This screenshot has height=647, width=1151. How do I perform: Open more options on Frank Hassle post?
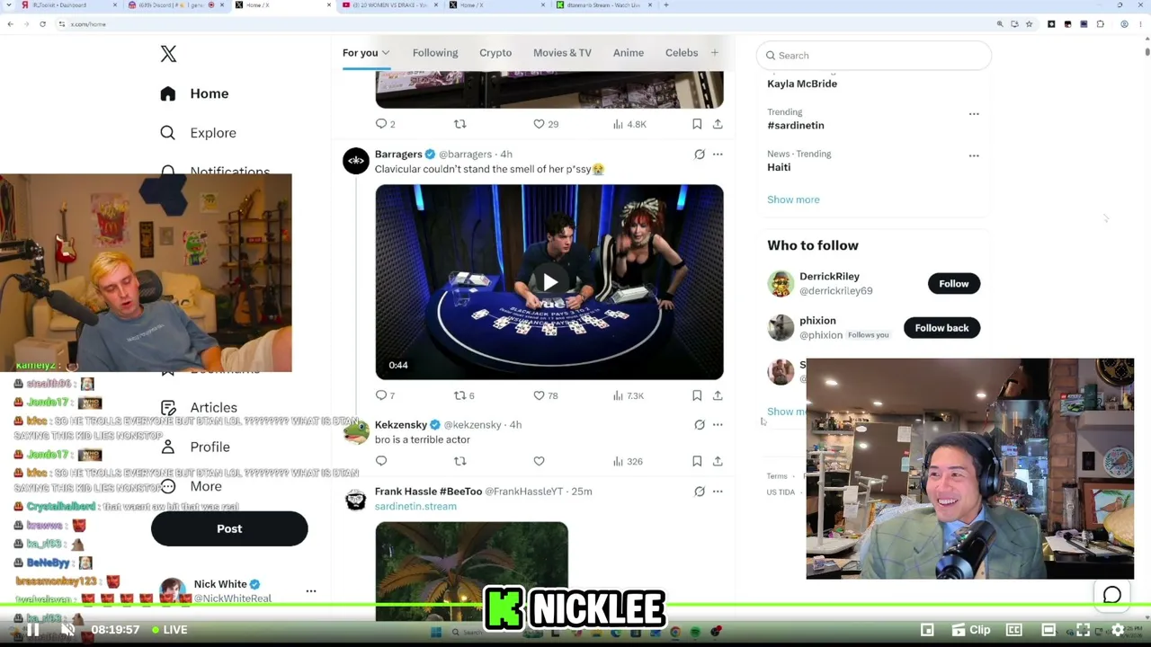coord(718,492)
